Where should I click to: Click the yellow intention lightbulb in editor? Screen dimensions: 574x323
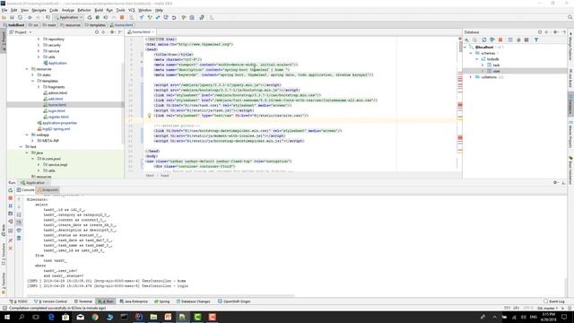150,116
